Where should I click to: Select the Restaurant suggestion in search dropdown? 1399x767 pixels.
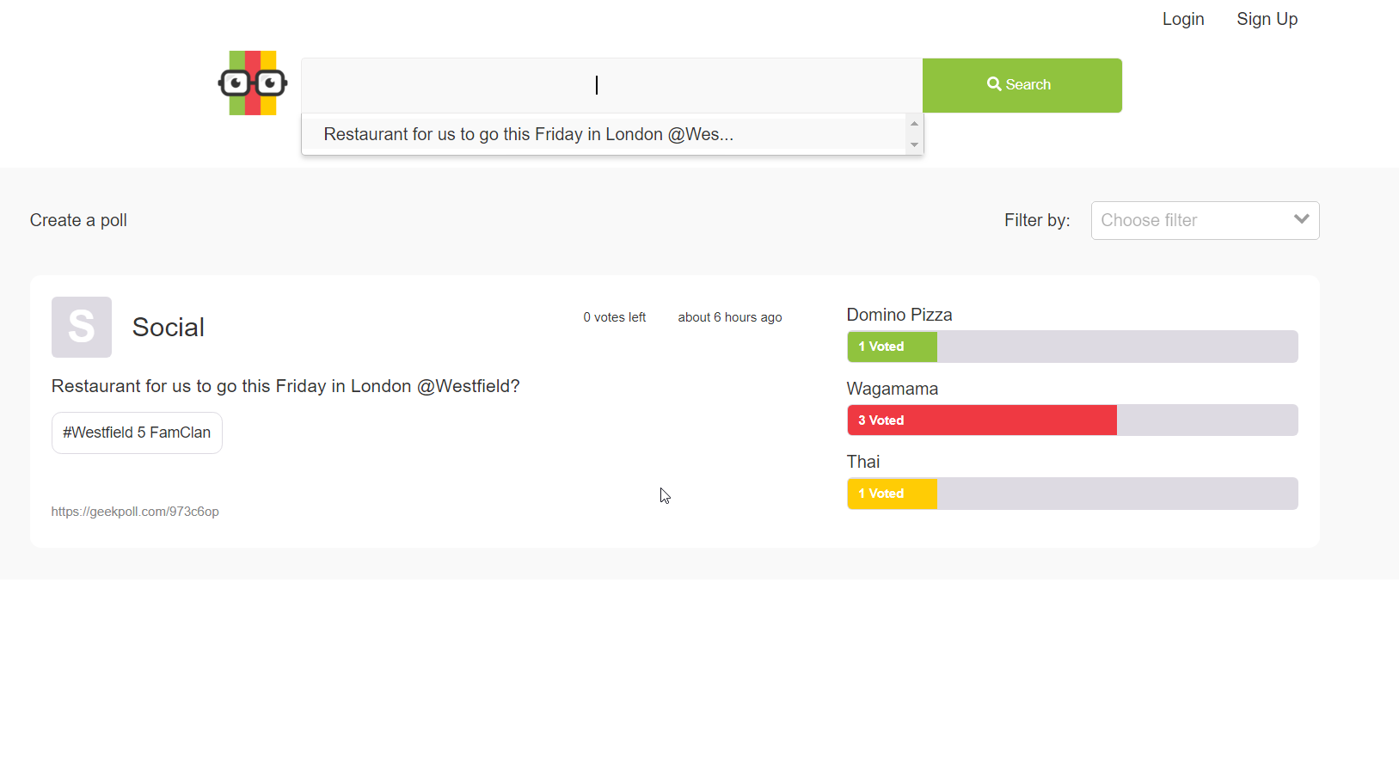[604, 134]
